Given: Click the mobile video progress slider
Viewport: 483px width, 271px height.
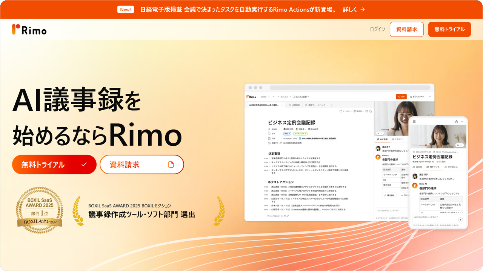Looking at the screenshot, I should point(423,145).
